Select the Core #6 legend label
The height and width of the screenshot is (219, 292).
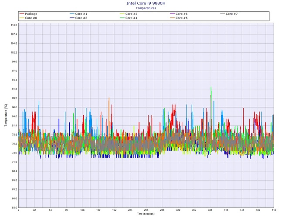point(181,18)
